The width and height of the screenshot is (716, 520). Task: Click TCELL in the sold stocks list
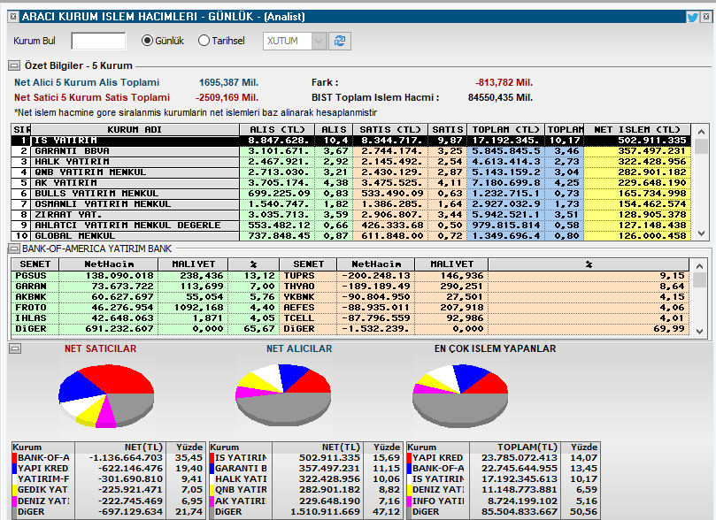(299, 318)
